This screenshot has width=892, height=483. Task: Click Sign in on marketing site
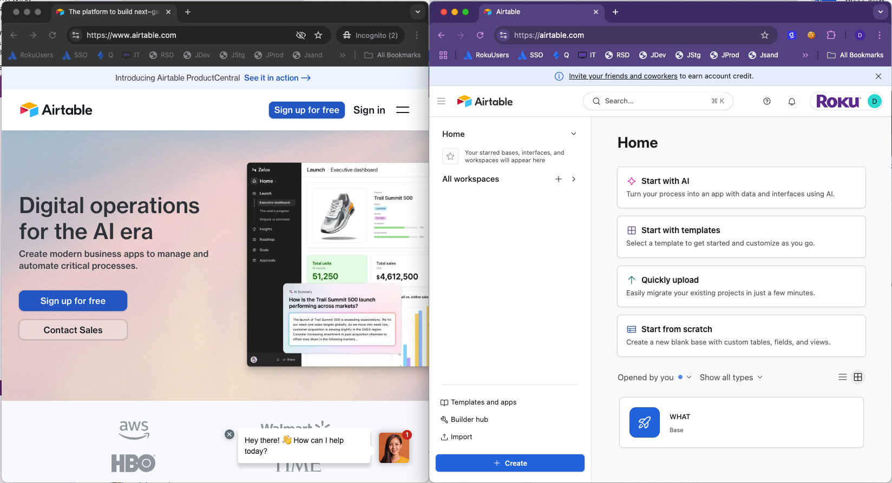click(369, 110)
